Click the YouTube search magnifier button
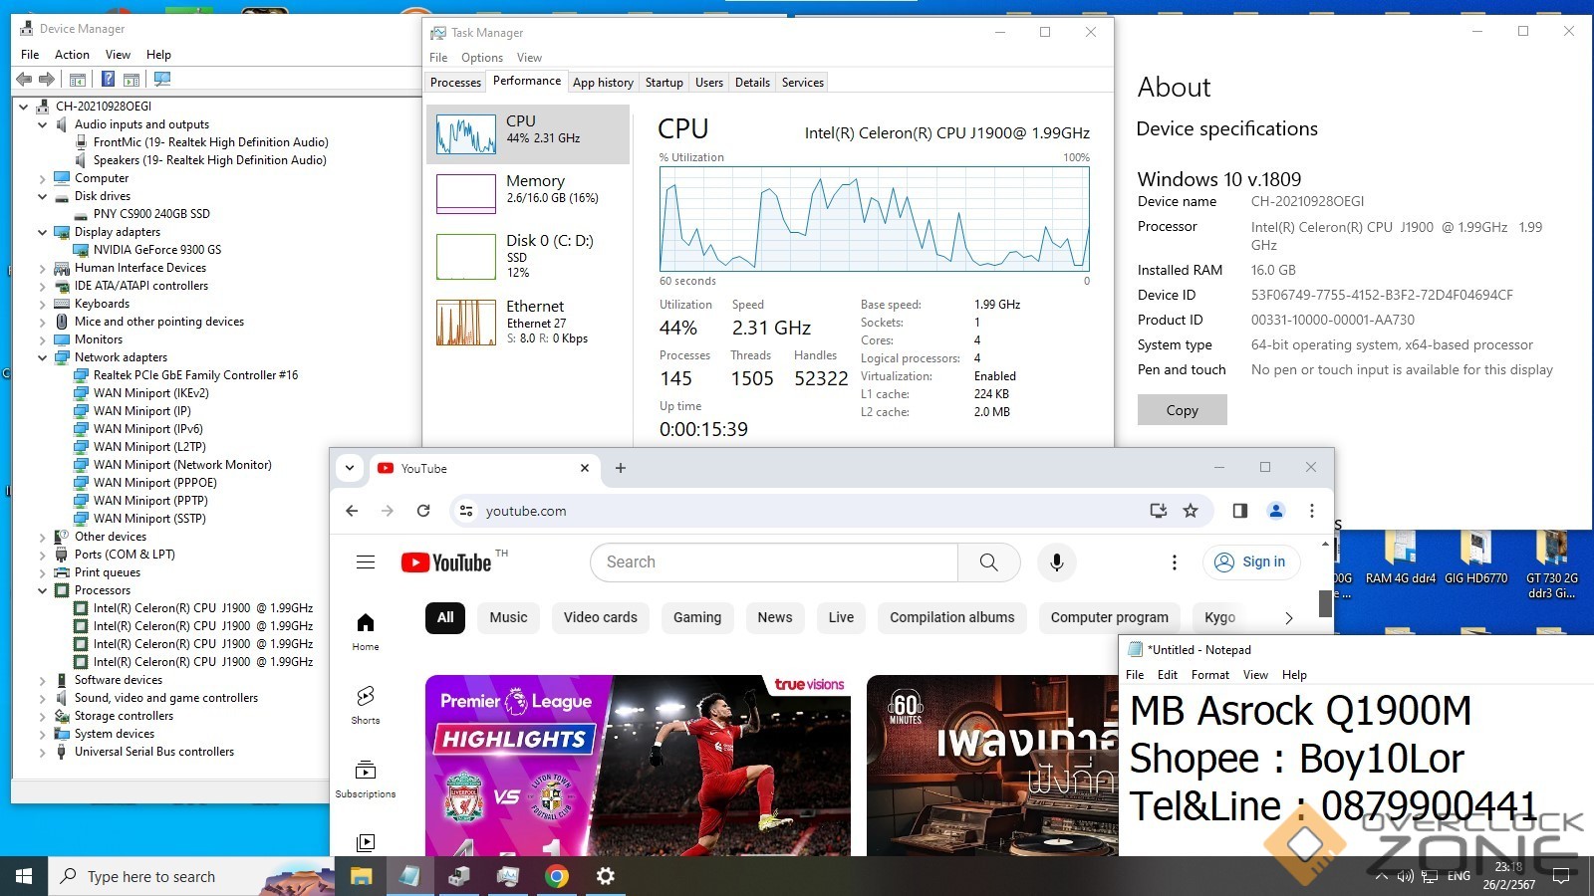 (x=988, y=562)
